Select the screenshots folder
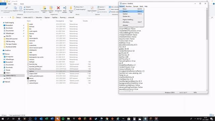 coord(33,45)
